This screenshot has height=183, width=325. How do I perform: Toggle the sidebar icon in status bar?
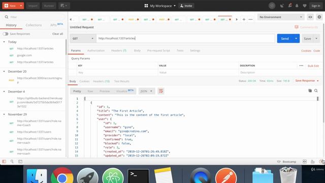coord(4,162)
